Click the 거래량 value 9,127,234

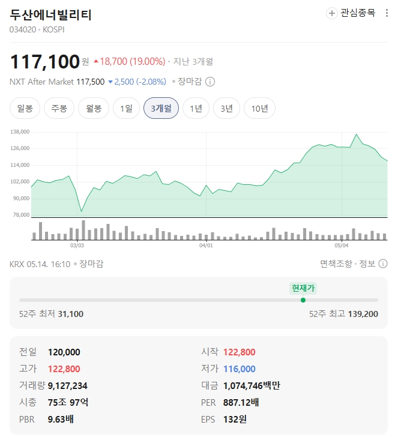(x=67, y=386)
